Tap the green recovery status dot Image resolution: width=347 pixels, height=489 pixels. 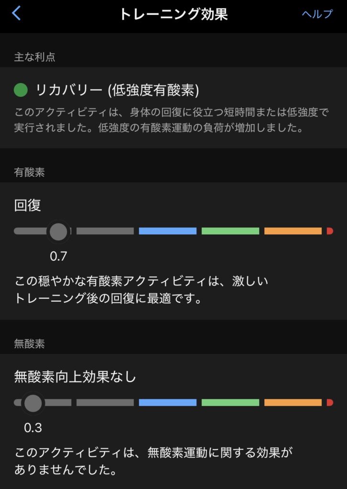[x=21, y=89]
